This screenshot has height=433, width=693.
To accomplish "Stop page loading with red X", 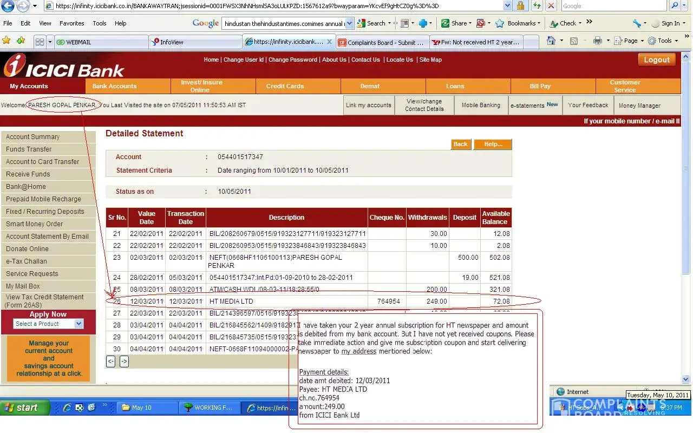I will 551,6.
